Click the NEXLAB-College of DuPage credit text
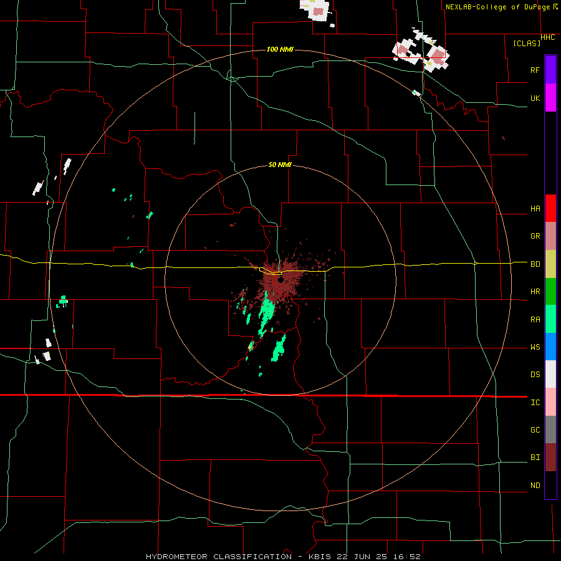 497,7
